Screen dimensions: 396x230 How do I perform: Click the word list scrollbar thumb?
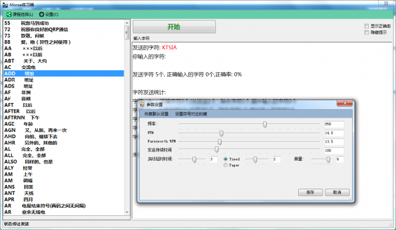click(127, 33)
